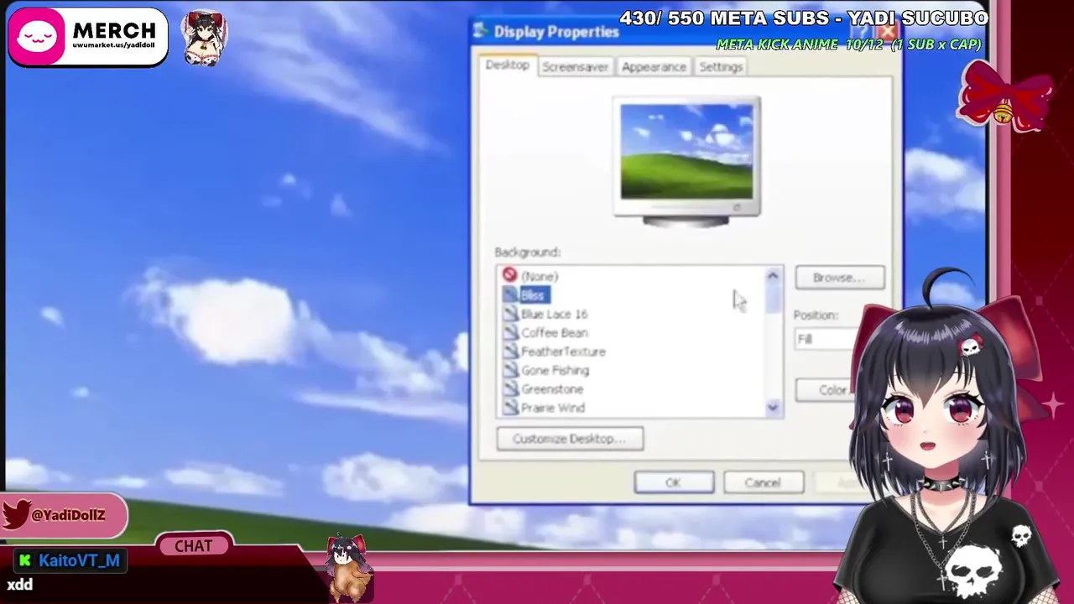Click the background list scroll down arrow
This screenshot has width=1074, height=604.
click(773, 408)
